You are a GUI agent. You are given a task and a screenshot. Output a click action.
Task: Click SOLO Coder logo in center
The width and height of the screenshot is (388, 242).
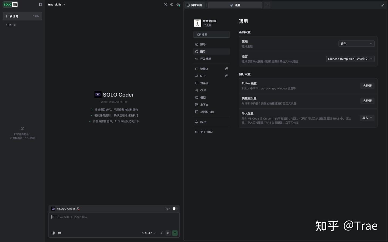click(x=98, y=95)
